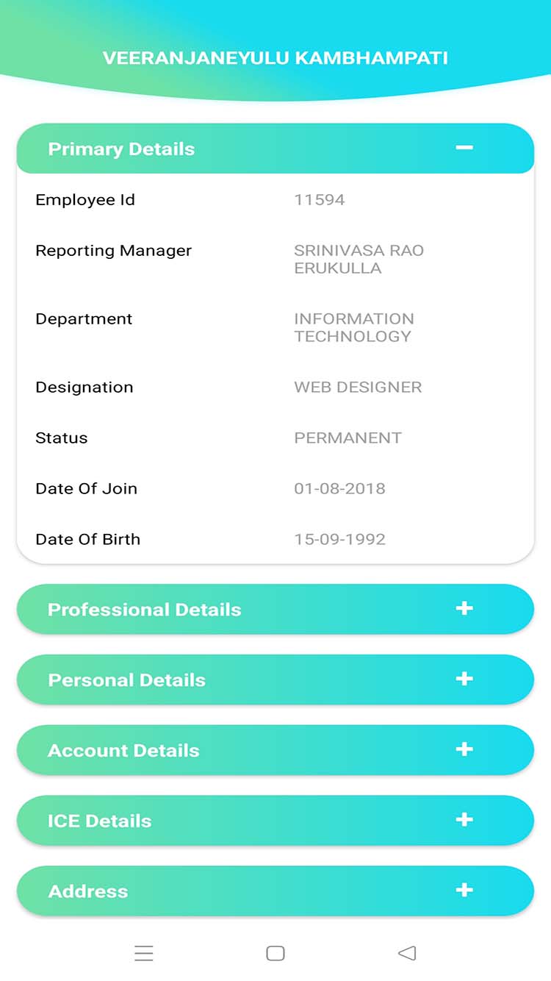This screenshot has width=551, height=981.
Task: Tap the Date Of Birth value
Action: 339,539
